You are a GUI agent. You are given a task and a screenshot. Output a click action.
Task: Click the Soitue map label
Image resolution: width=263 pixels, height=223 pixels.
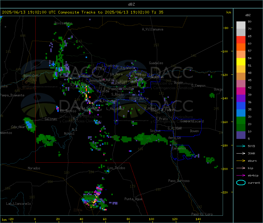click(x=155, y=131)
